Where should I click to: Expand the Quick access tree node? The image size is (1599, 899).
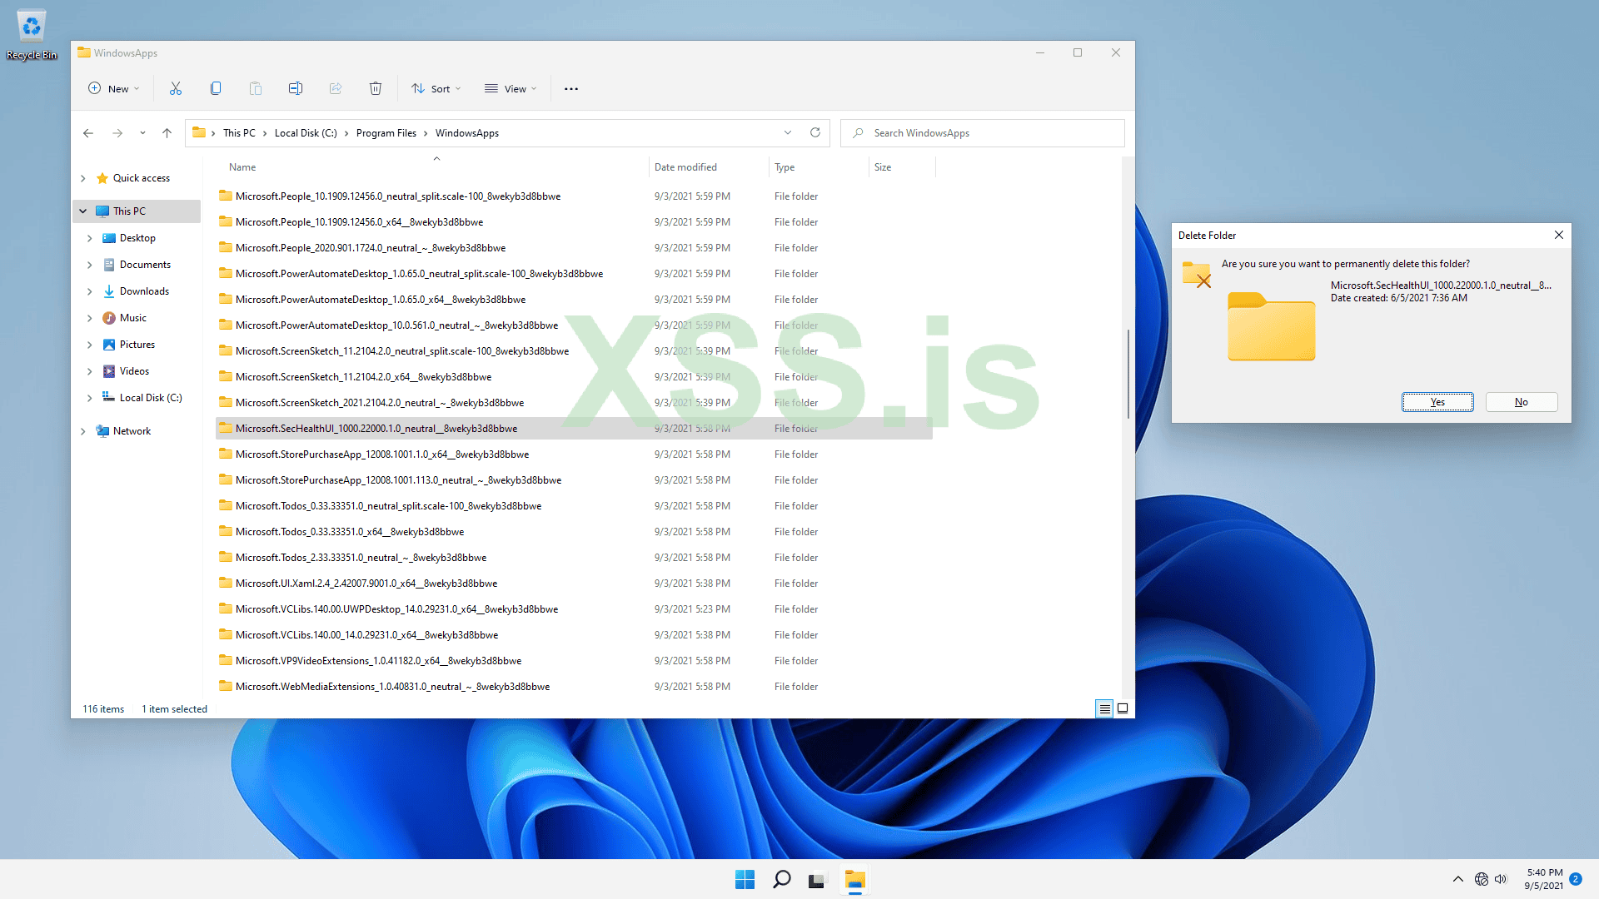(82, 178)
